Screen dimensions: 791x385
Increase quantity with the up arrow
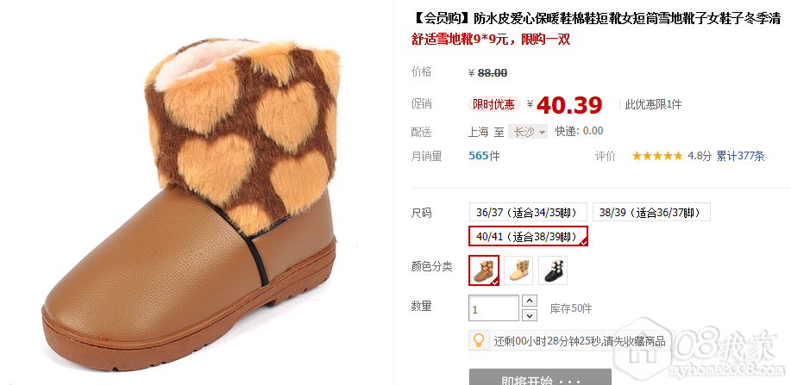[529, 301]
